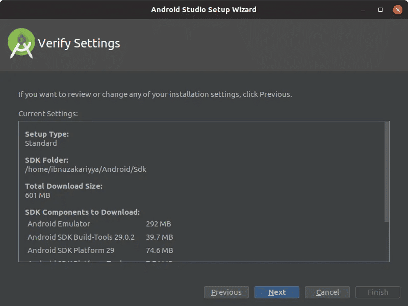Cancel the setup wizard
408x306 pixels.
pyautogui.click(x=327, y=292)
